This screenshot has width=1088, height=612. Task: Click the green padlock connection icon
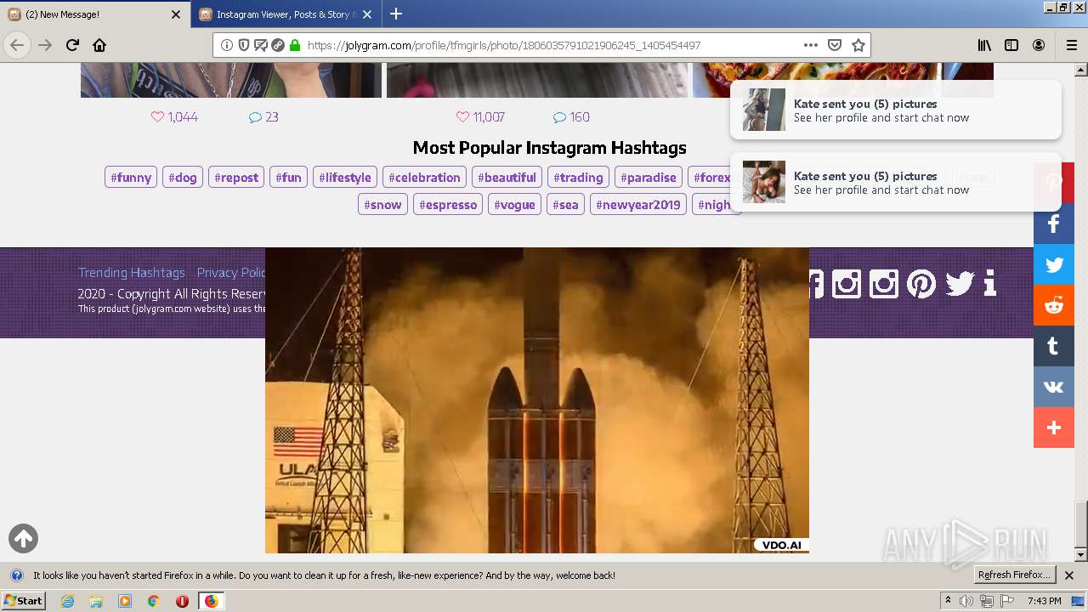[x=295, y=45]
